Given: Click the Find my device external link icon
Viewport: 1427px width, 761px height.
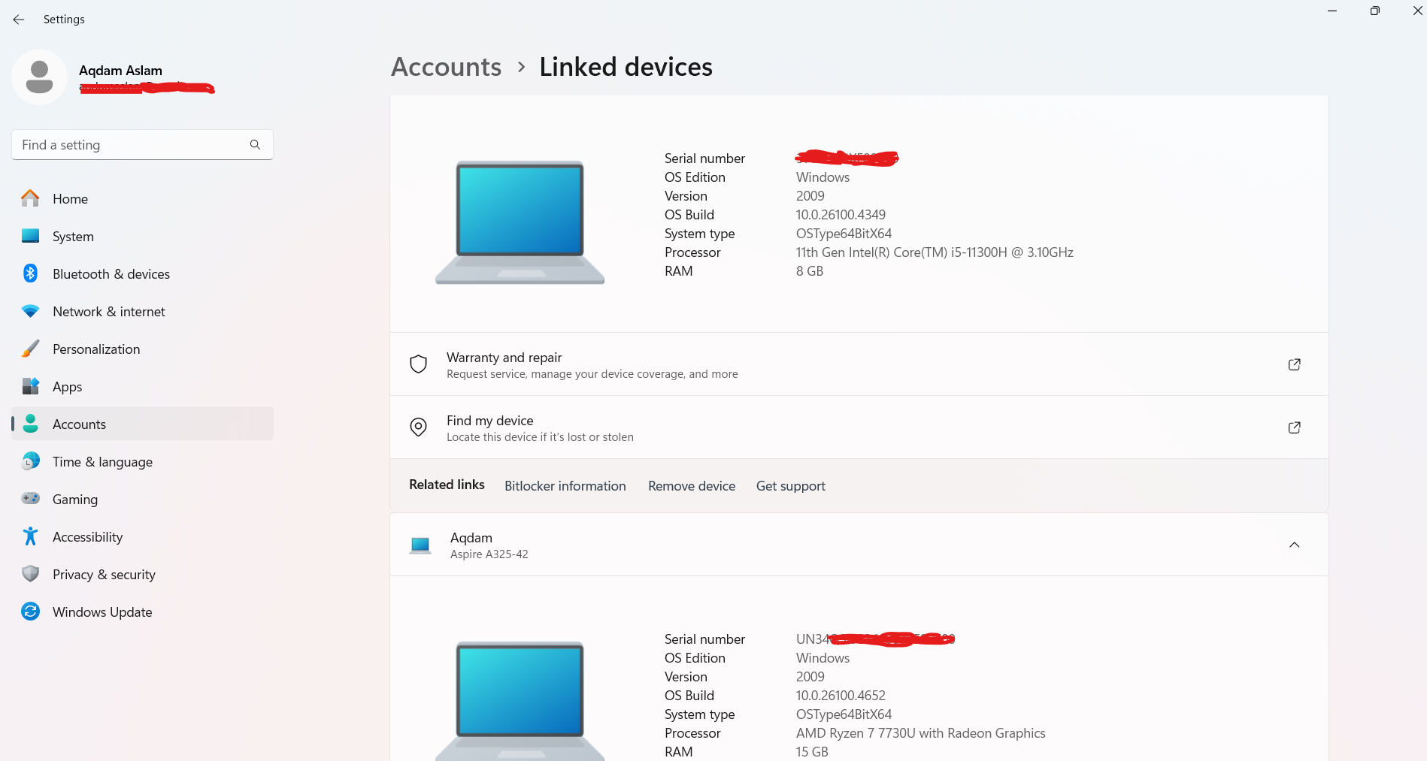Looking at the screenshot, I should 1294,427.
